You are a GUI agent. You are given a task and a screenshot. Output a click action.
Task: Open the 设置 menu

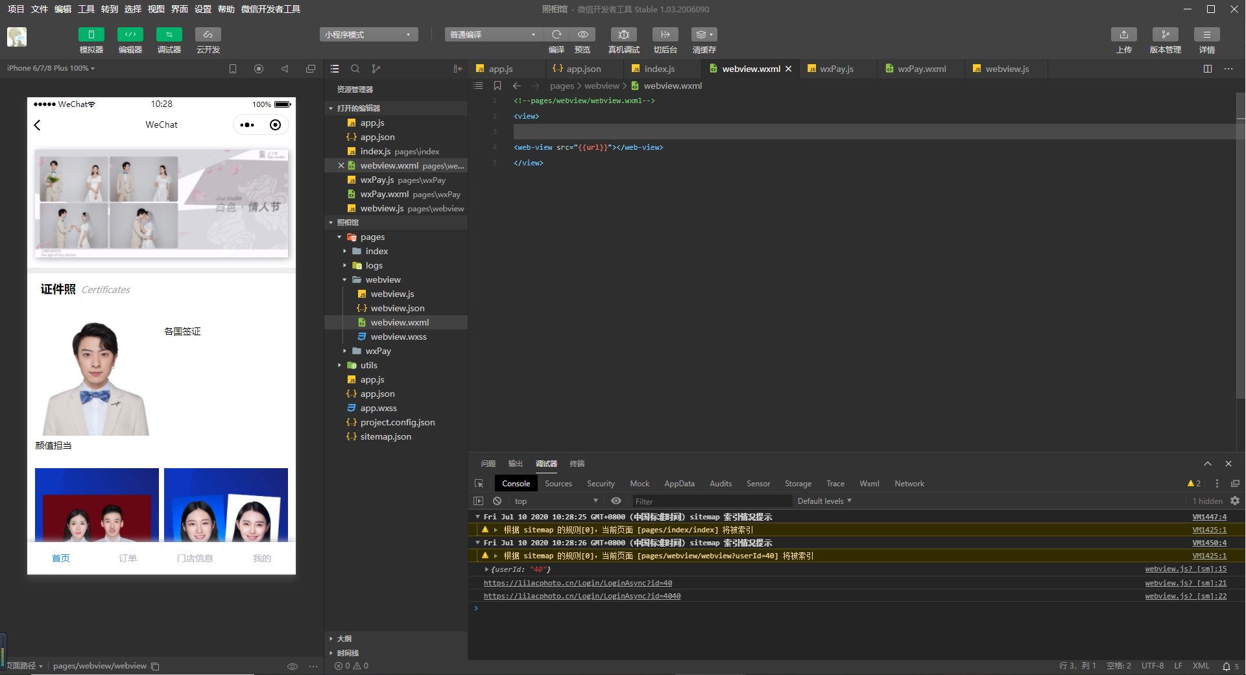(x=203, y=9)
